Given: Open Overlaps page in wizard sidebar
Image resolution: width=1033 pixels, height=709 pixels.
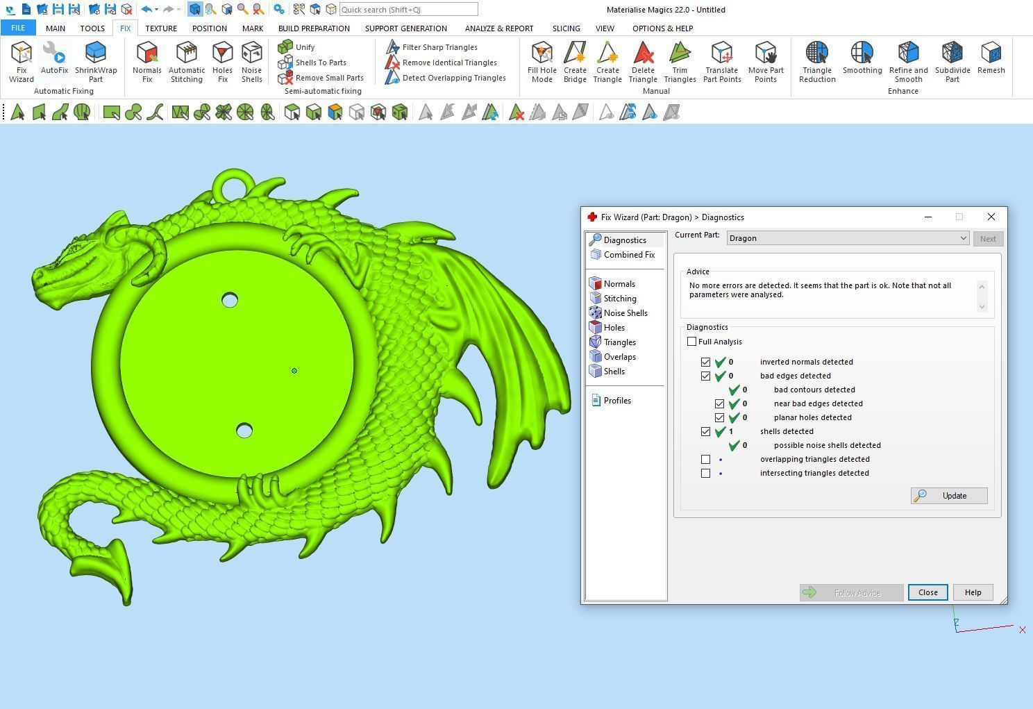Looking at the screenshot, I should click(613, 357).
